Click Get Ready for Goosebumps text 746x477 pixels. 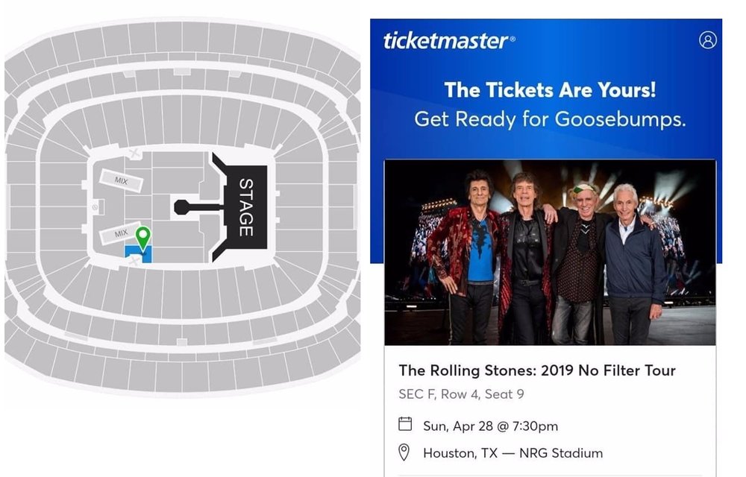point(550,119)
